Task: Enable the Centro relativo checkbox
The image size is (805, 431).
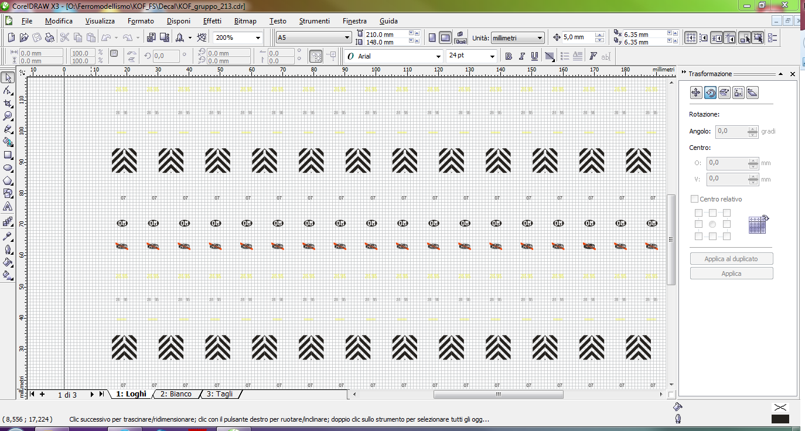Action: 695,199
